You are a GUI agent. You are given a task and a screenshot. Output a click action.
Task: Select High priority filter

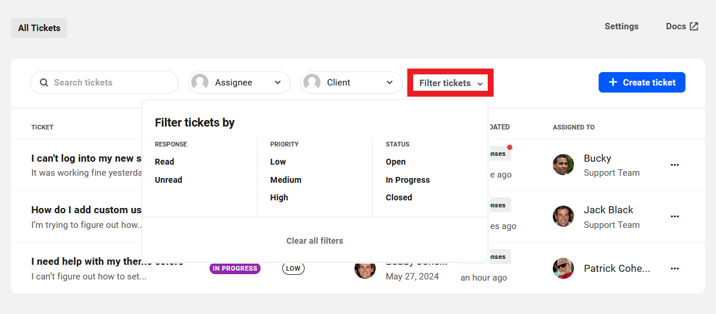(x=279, y=197)
